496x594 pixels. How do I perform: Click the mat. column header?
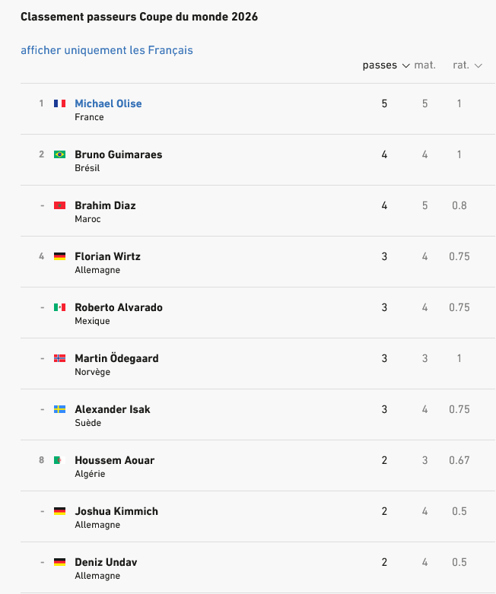(424, 65)
